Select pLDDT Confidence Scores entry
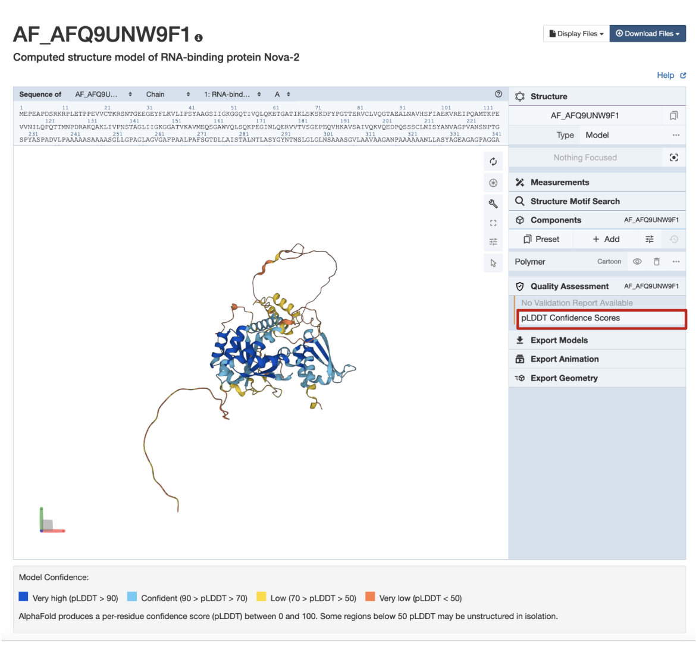696x653 pixels. tap(601, 318)
